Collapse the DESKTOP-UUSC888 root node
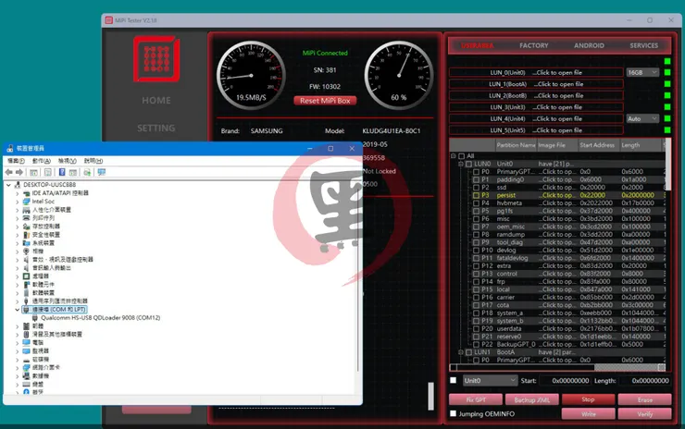 pyautogui.click(x=8, y=185)
